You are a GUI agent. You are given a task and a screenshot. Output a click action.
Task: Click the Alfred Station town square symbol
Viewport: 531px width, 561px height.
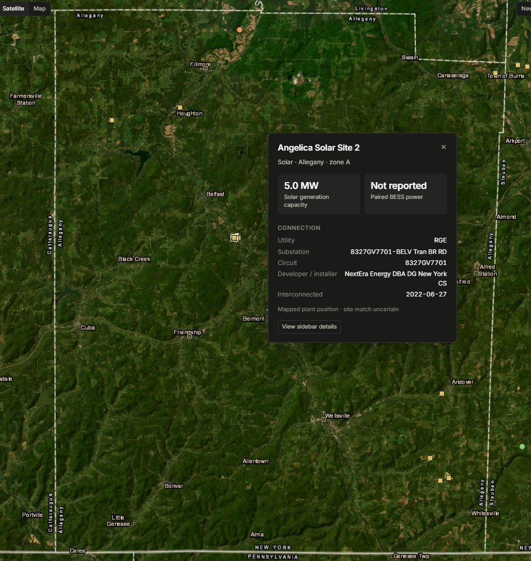pyautogui.click(x=476, y=273)
